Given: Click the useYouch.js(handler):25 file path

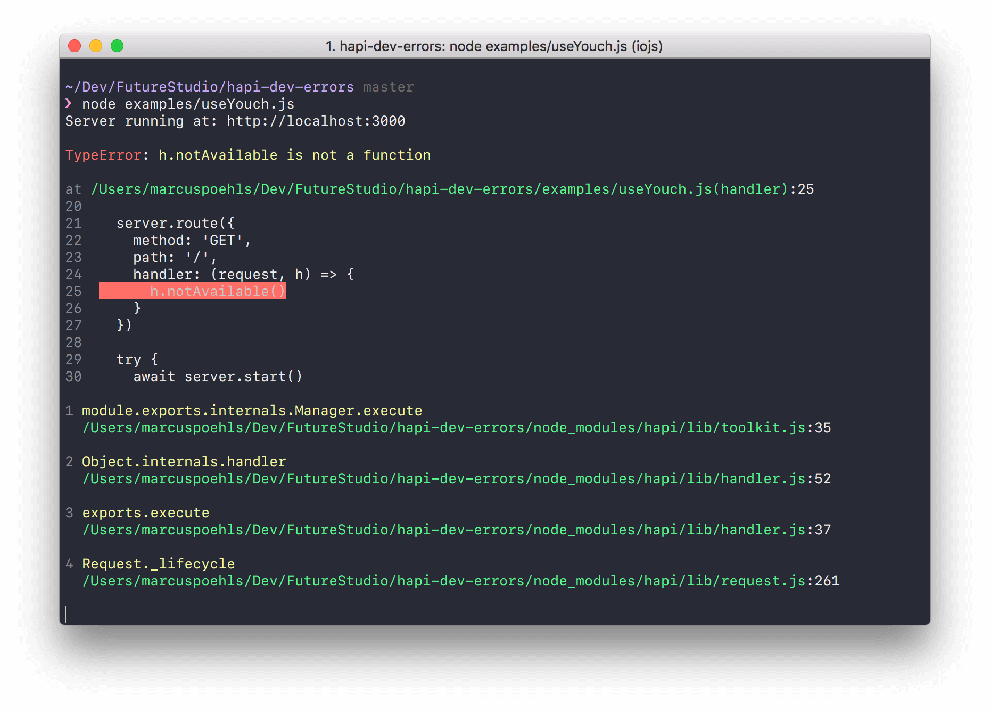Looking at the screenshot, I should point(452,189).
